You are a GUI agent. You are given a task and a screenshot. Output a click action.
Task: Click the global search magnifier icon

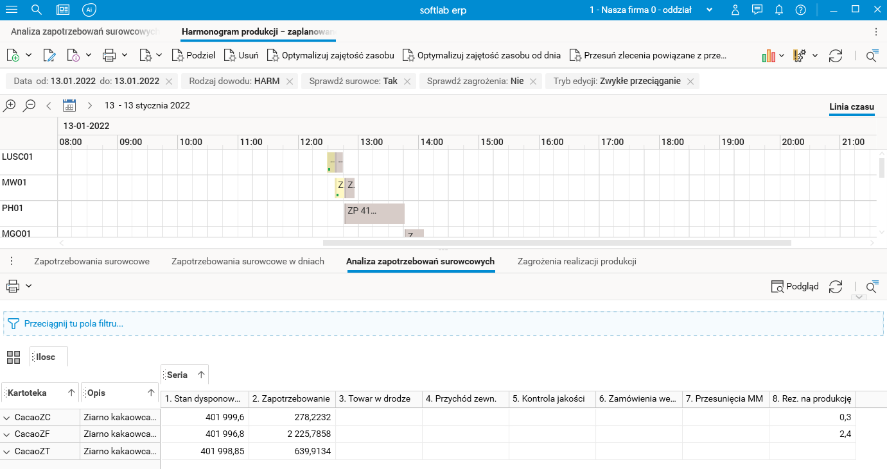[37, 10]
